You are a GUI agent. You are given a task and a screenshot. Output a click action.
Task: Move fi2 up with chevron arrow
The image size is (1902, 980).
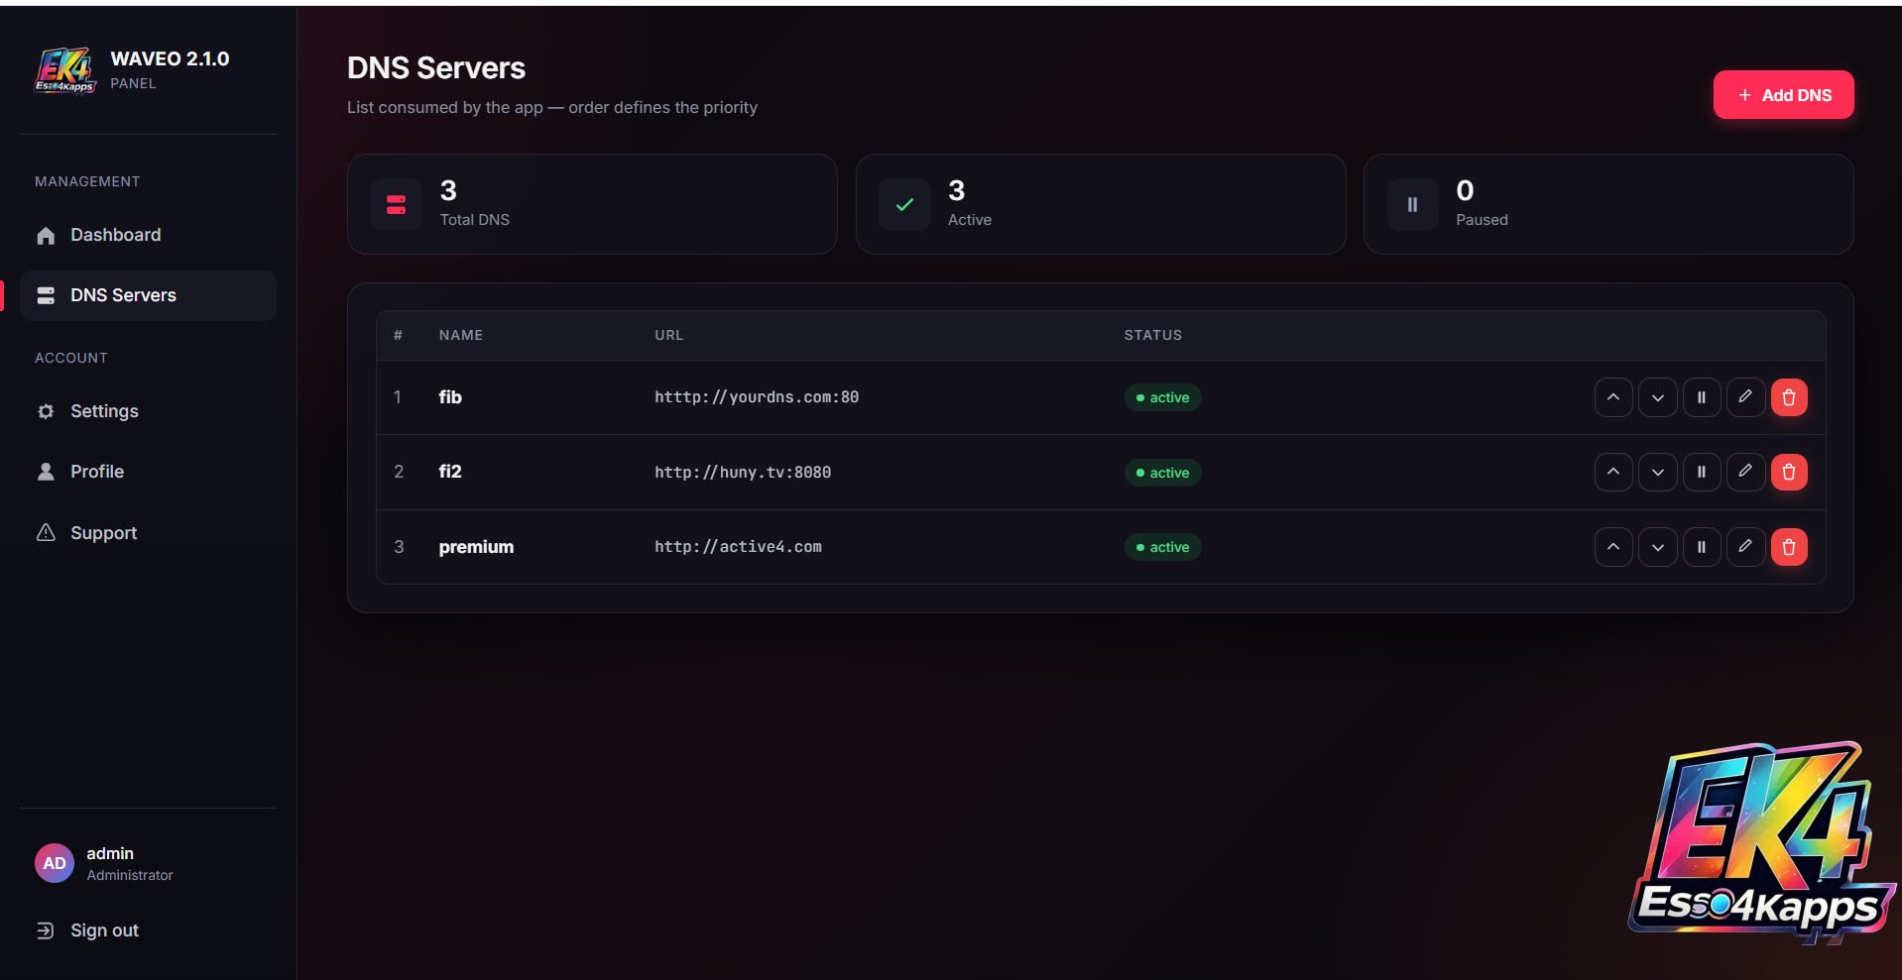point(1613,472)
